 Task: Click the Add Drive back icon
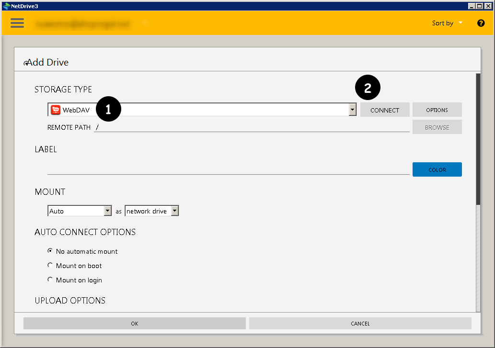click(x=26, y=64)
